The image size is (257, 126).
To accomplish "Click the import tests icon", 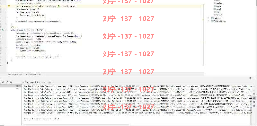I will pos(3,82).
